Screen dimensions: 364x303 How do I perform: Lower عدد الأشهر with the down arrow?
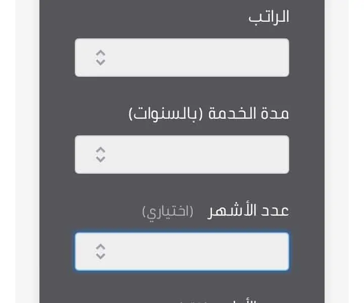[101, 256]
